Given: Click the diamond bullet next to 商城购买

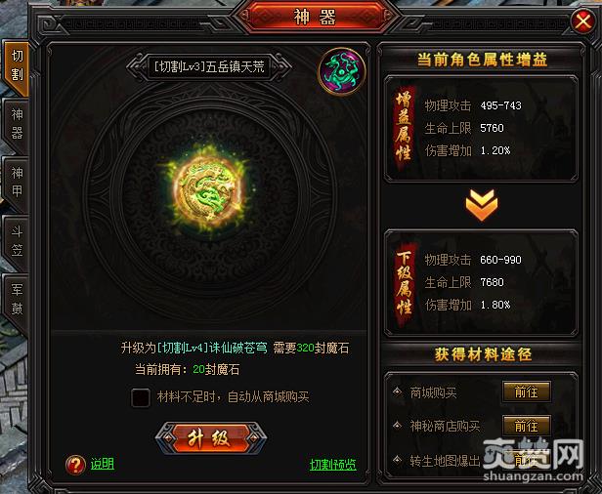Looking at the screenshot, I should pos(398,391).
